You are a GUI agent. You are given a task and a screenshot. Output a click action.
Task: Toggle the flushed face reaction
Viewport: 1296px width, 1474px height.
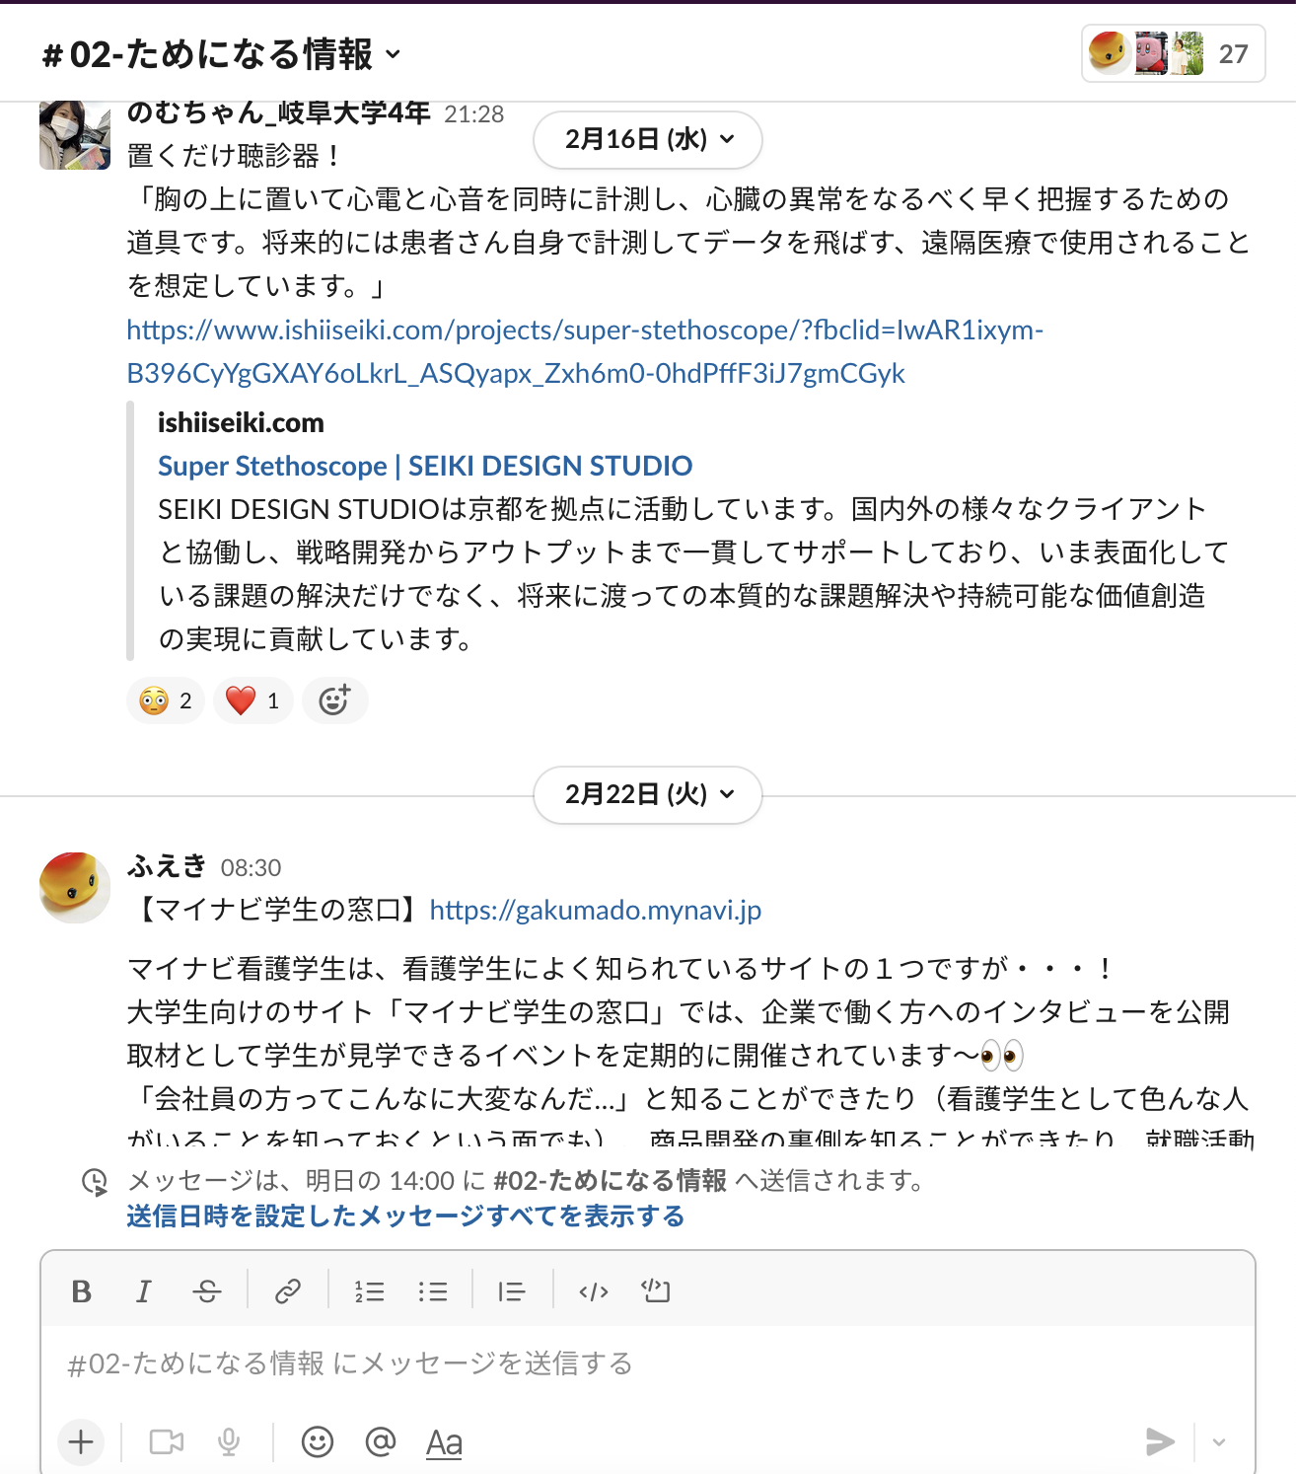click(166, 700)
